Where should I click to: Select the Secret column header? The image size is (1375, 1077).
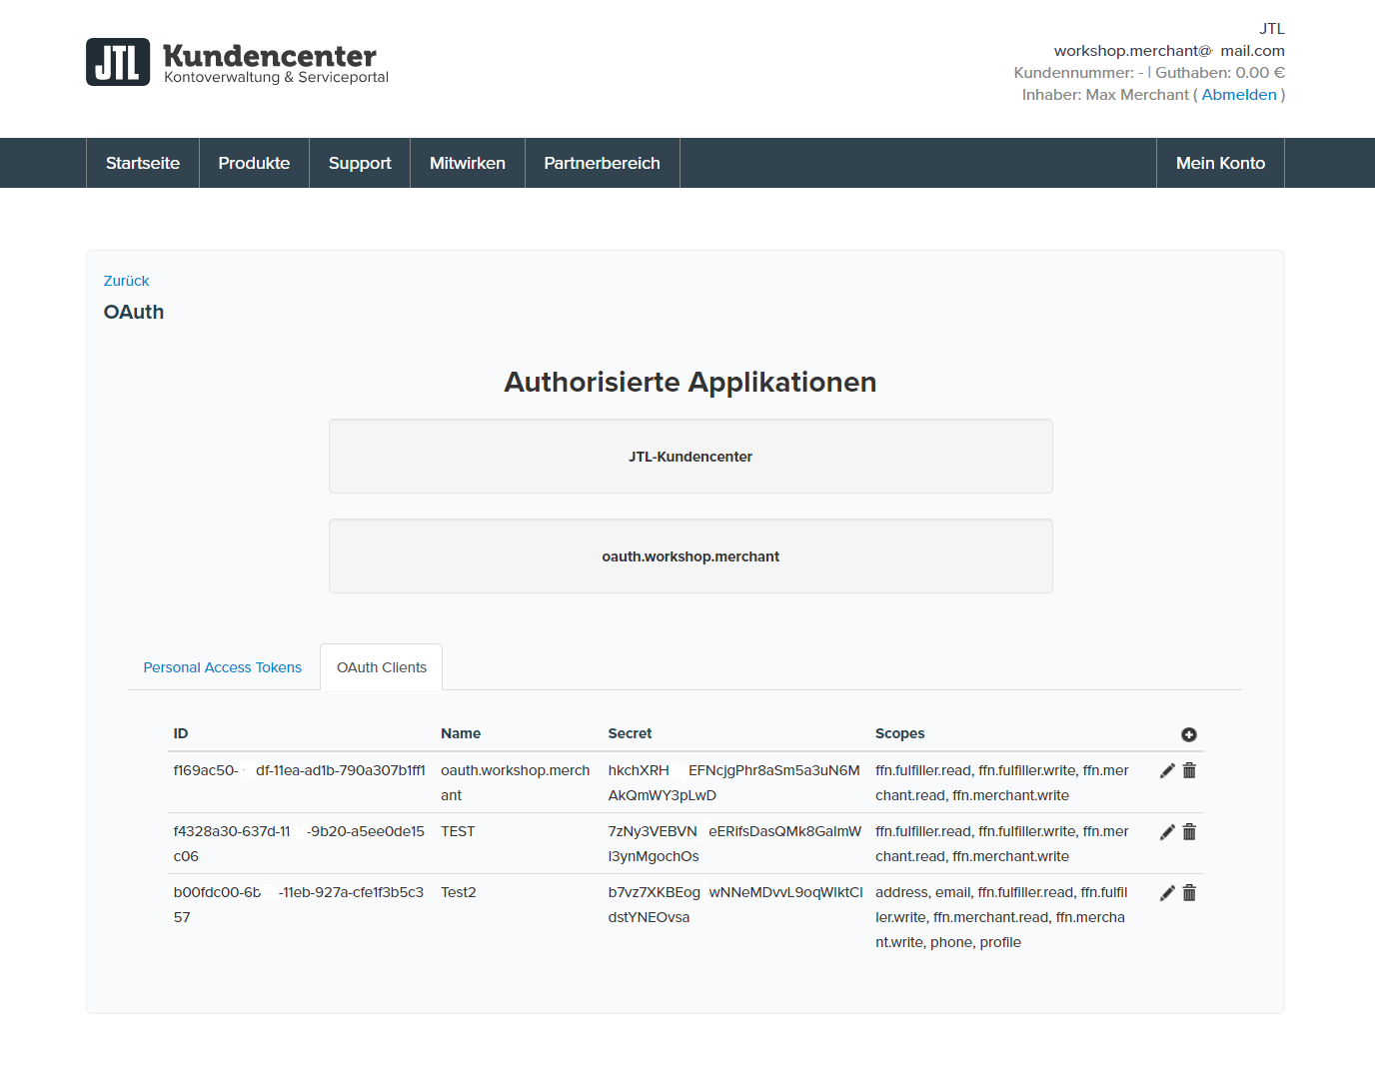630,733
